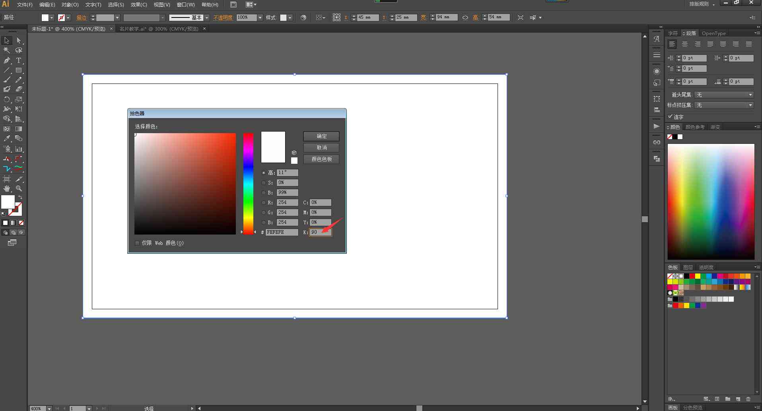Select the Blend tool
This screenshot has height=411, width=762.
19,138
